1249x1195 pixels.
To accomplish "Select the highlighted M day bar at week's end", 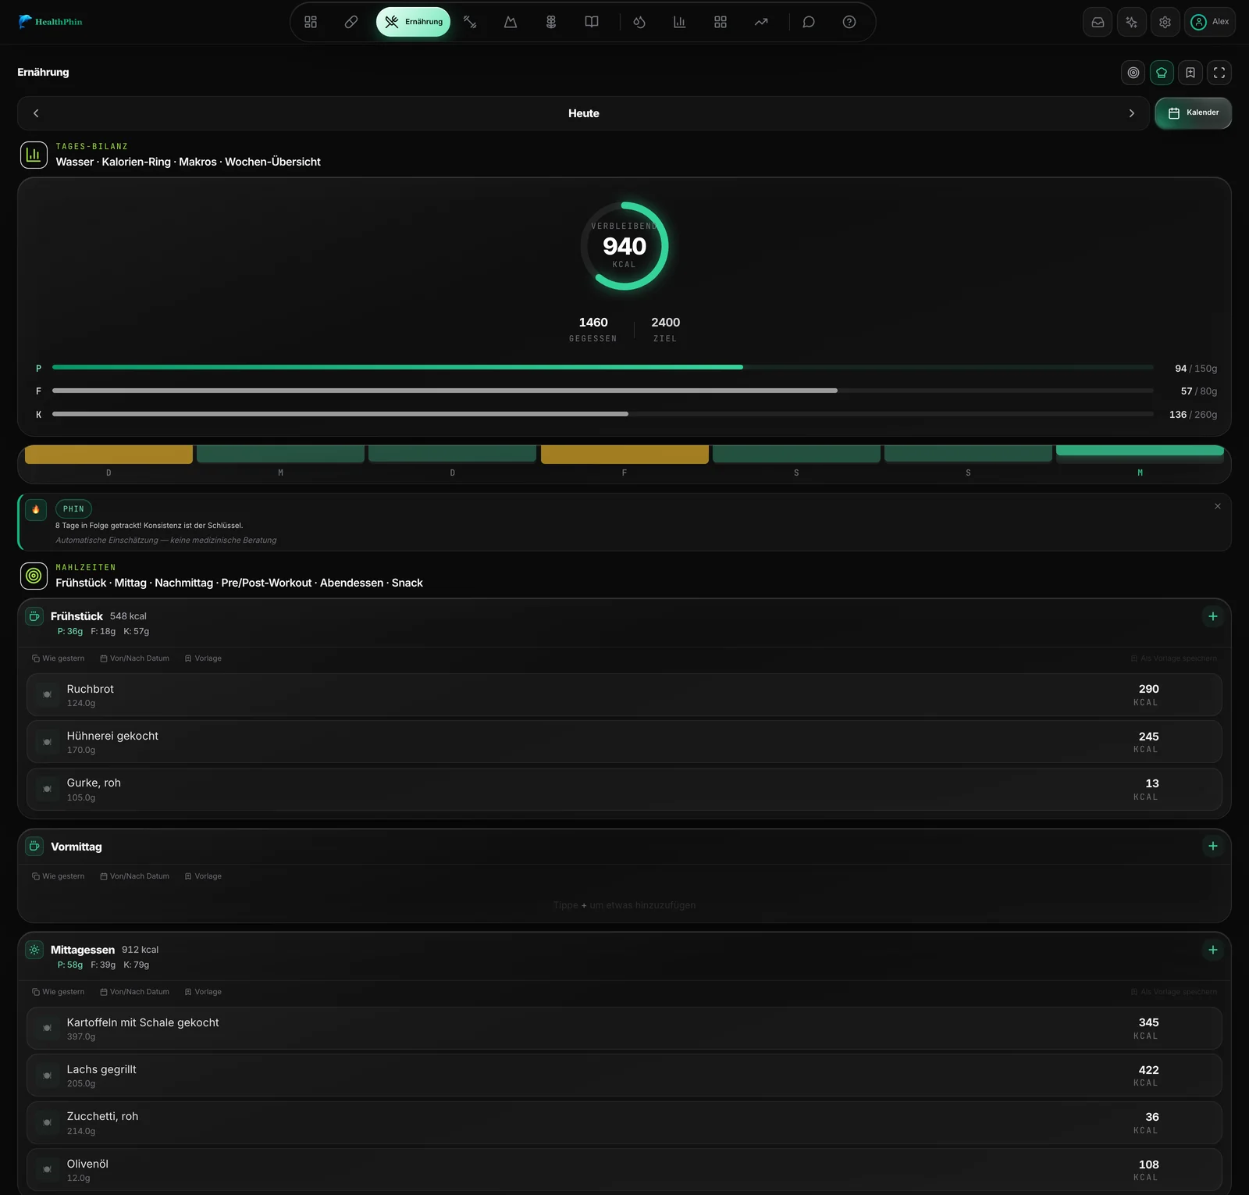I will [1140, 451].
